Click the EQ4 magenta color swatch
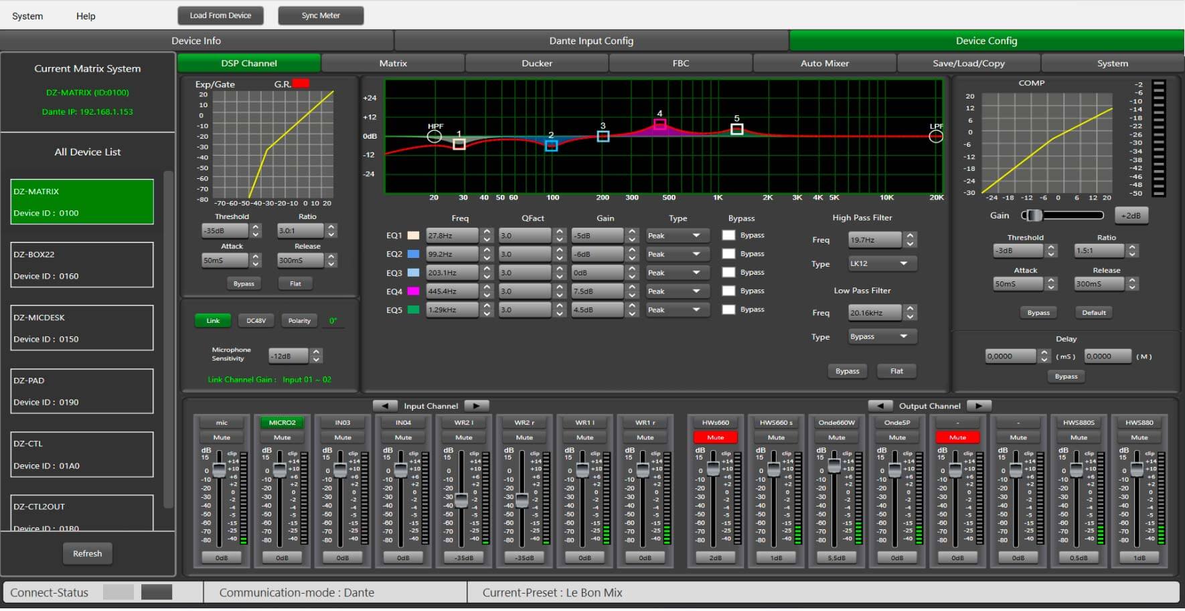 [413, 291]
